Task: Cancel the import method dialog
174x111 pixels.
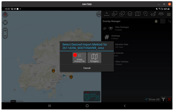Action: coord(87,68)
